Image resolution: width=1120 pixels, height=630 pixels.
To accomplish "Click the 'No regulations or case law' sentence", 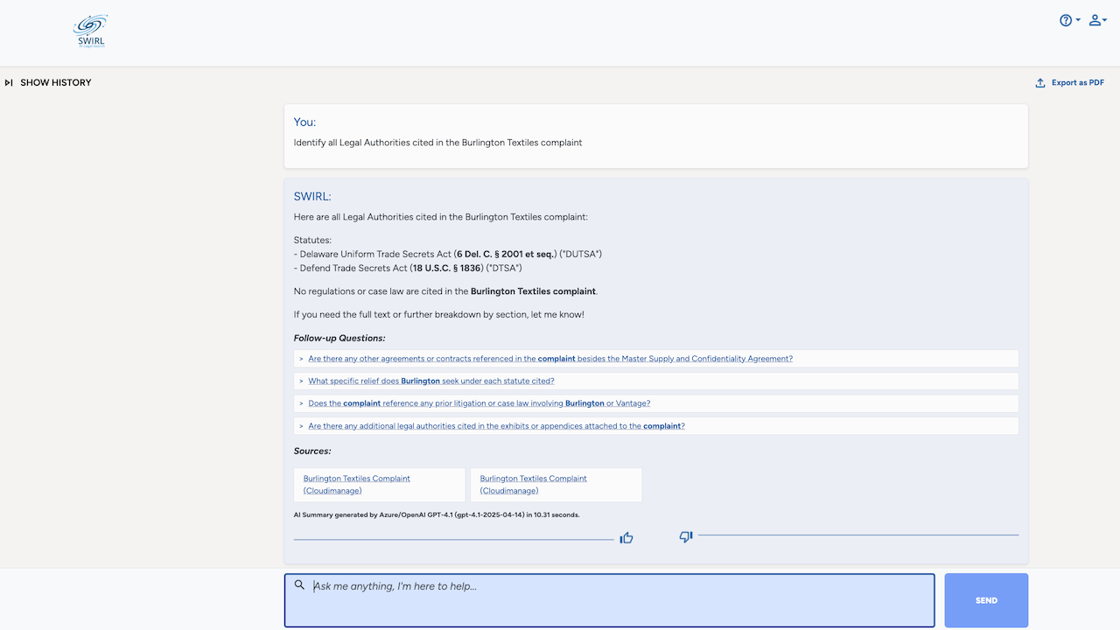I will [446, 291].
